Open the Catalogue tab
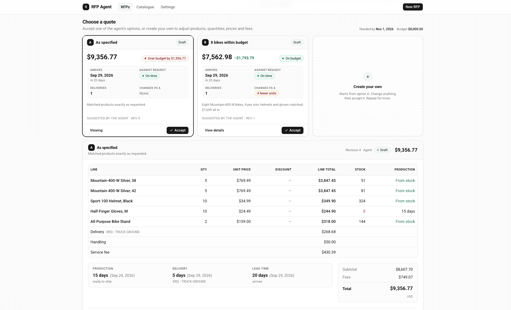Image resolution: width=511 pixels, height=310 pixels. tap(145, 7)
